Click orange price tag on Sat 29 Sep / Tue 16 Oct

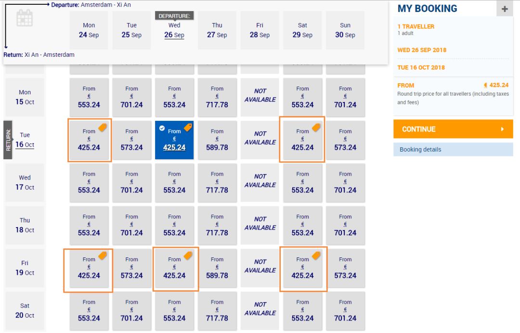click(316, 128)
